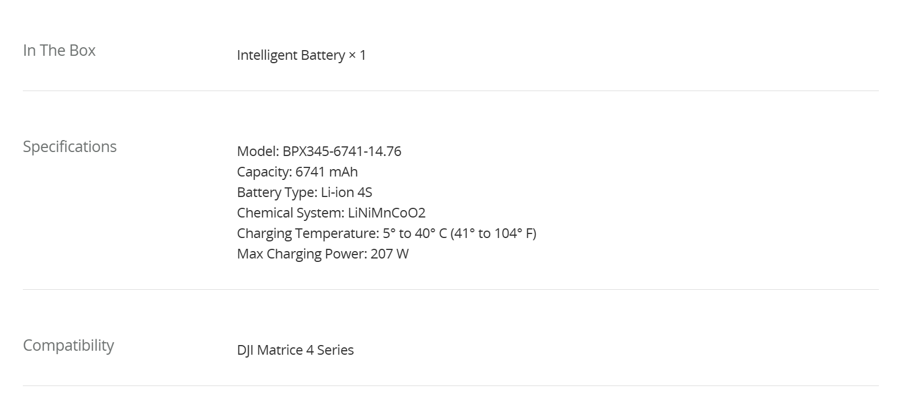904x398 pixels.
Task: Click the Chemical System LiNiMnCoO2 line
Action: (331, 213)
